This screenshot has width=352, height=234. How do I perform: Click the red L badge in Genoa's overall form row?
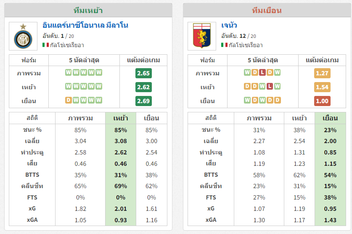262,72
